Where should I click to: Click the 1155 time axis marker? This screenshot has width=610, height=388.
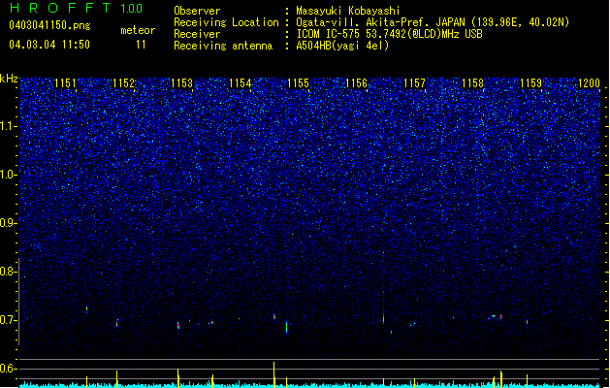[298, 83]
